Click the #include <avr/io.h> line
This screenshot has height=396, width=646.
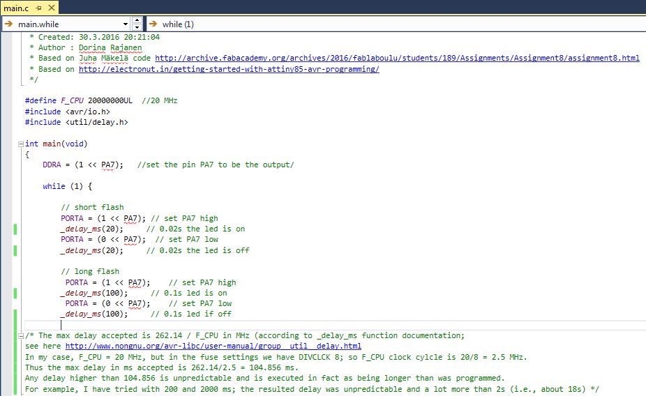[x=68, y=112]
